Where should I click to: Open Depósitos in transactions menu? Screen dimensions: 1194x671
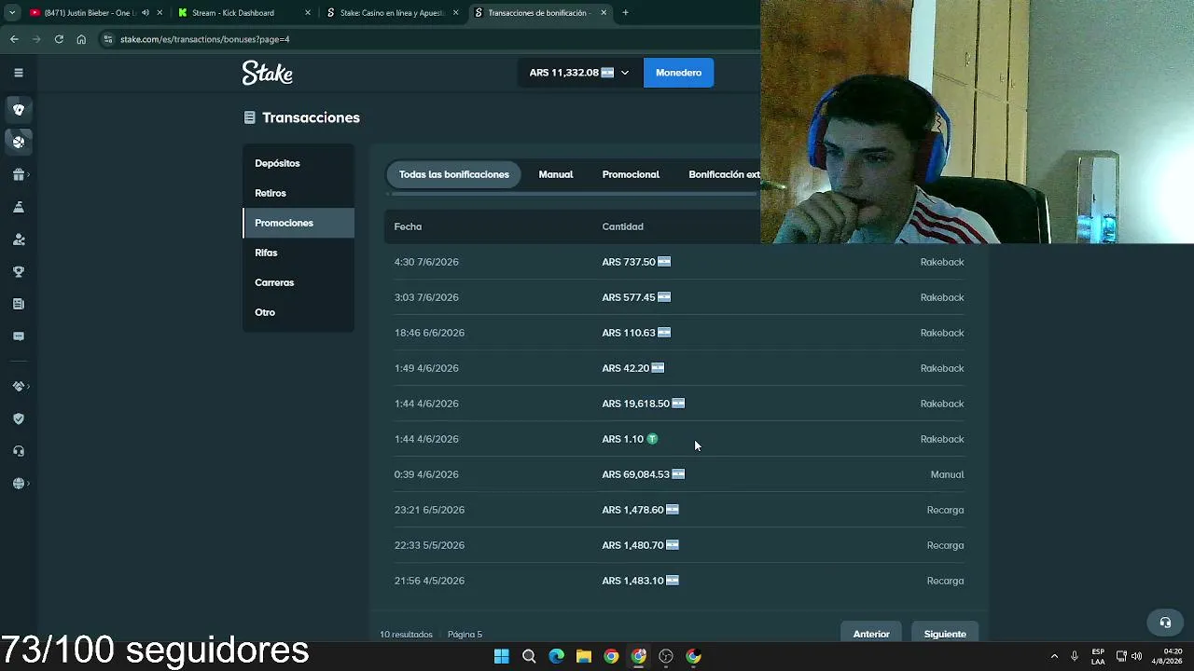[x=298, y=163]
